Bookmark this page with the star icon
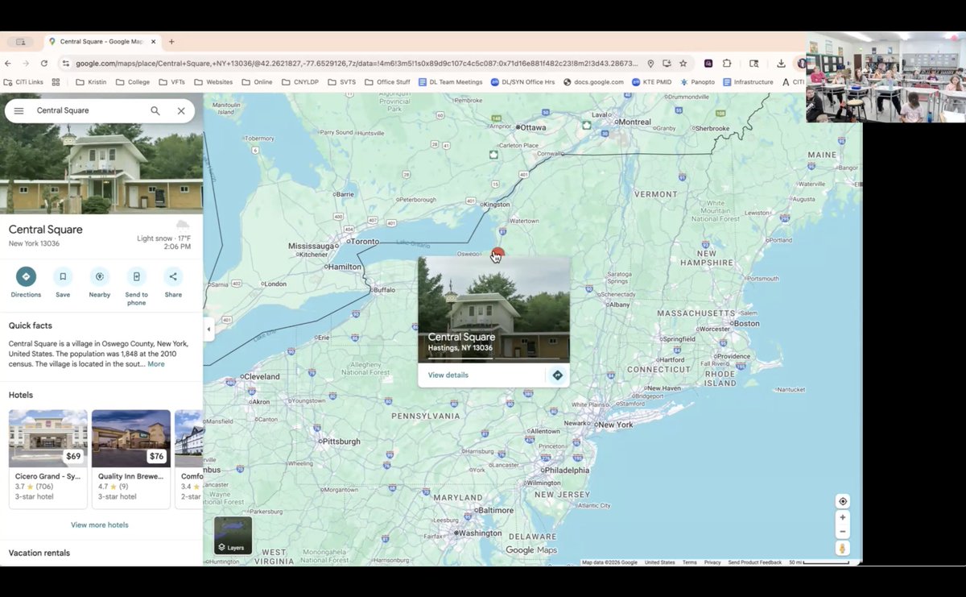The image size is (966, 597). pos(683,64)
